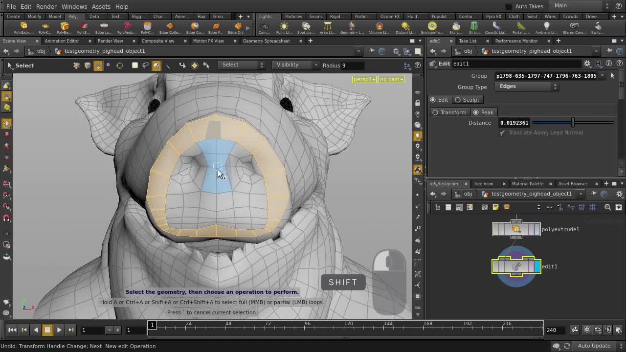626x352 pixels.
Task: Click the Sky Light tool on the Lights shelf
Action: [455, 28]
